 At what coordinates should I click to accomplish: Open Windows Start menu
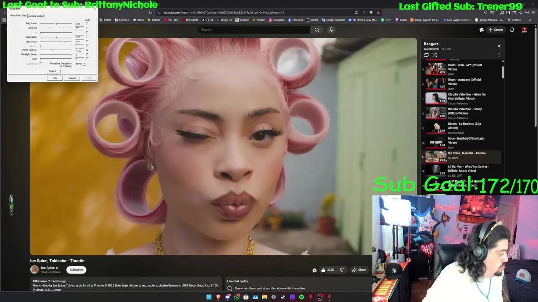tap(209, 297)
